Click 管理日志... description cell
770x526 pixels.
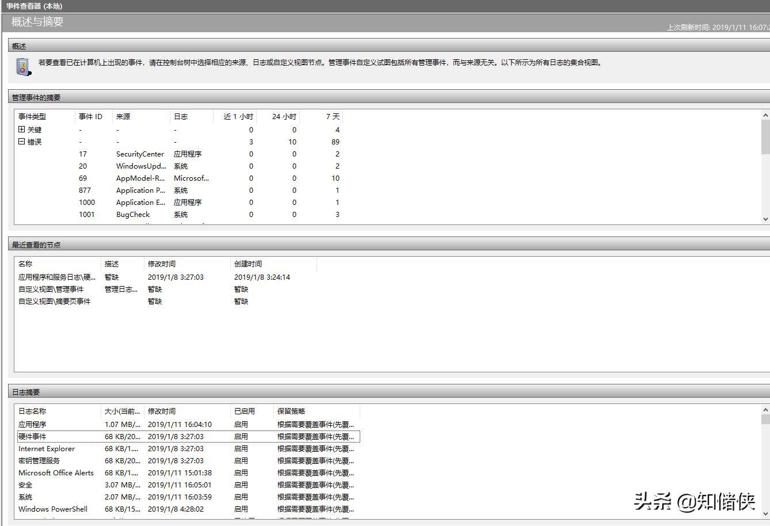click(121, 289)
